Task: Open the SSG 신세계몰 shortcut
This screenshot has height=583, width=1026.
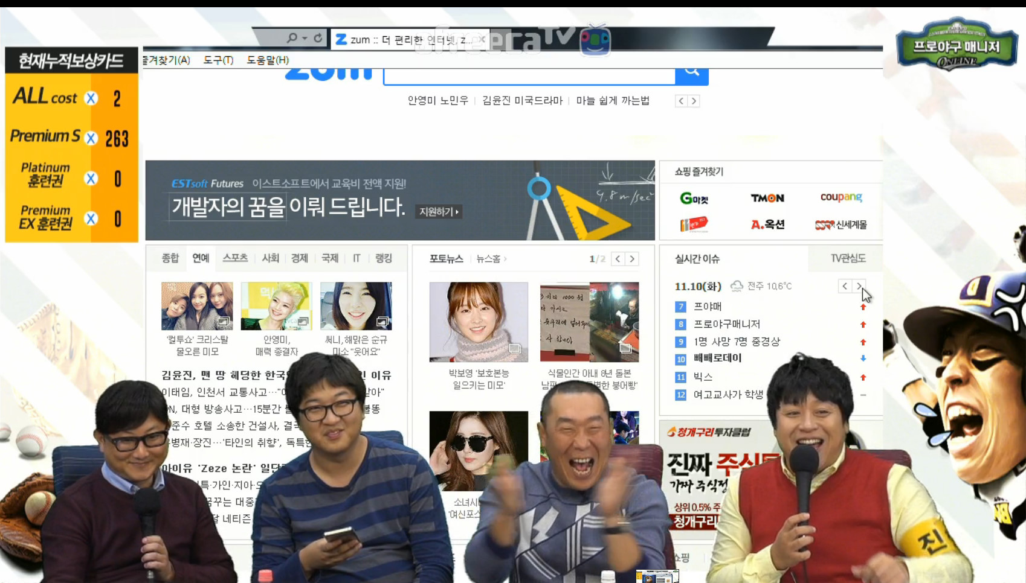Action: (840, 225)
